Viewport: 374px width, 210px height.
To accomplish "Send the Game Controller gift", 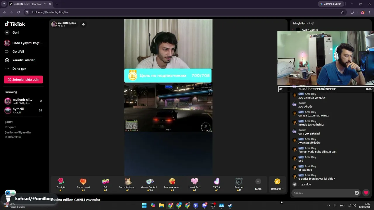I will coord(150,184).
